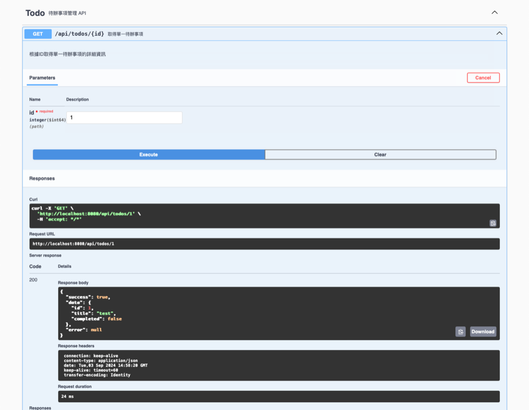This screenshot has width=529, height=410.
Task: Click the 24 ms request duration
Action: coord(278,397)
